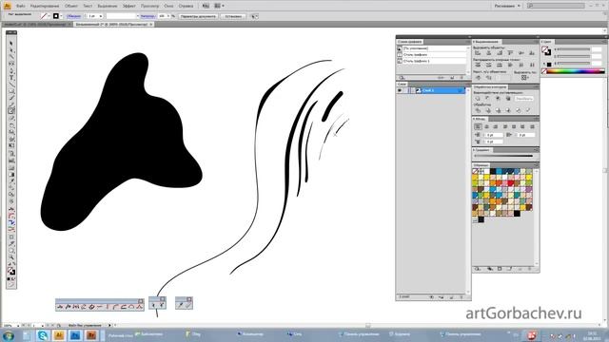Select the Direct Selection tool
Viewport: 609px width, 342px height.
11,50
